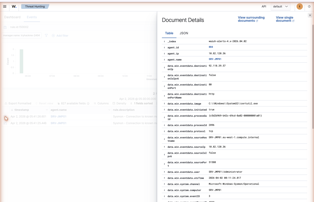Screen dimensions: 314x202
Task: Open timestamp column header dropdown chevron
Action: pyautogui.click(x=47, y=110)
